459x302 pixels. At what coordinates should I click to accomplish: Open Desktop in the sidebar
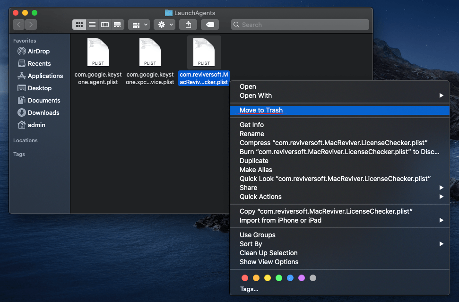[35, 88]
